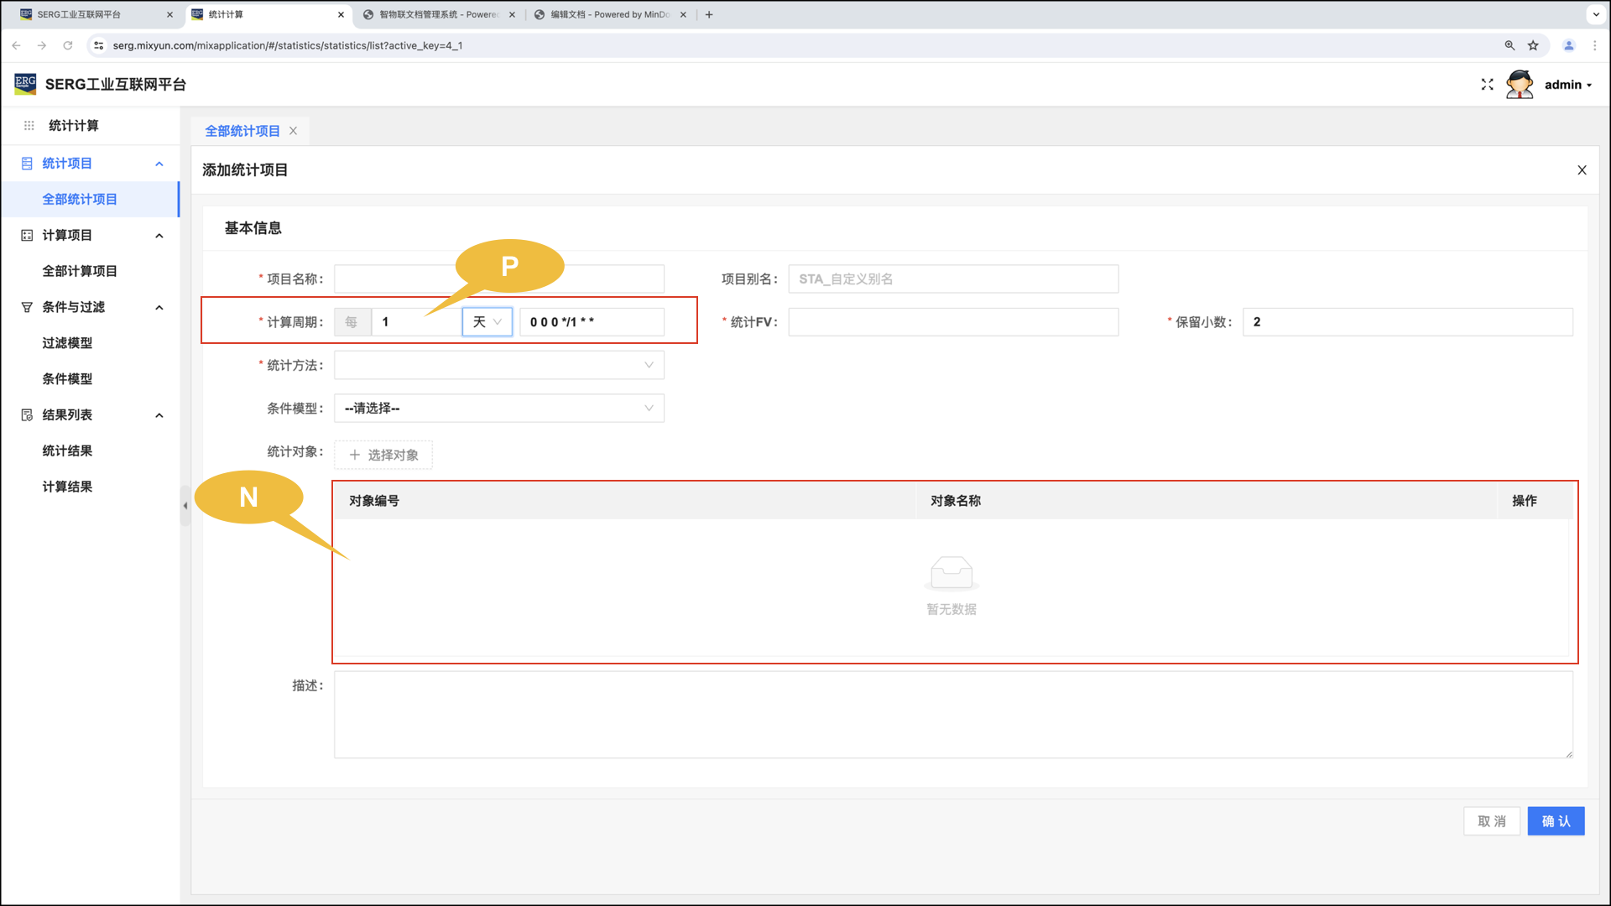Click the browser zoom magnifier icon

click(1509, 45)
